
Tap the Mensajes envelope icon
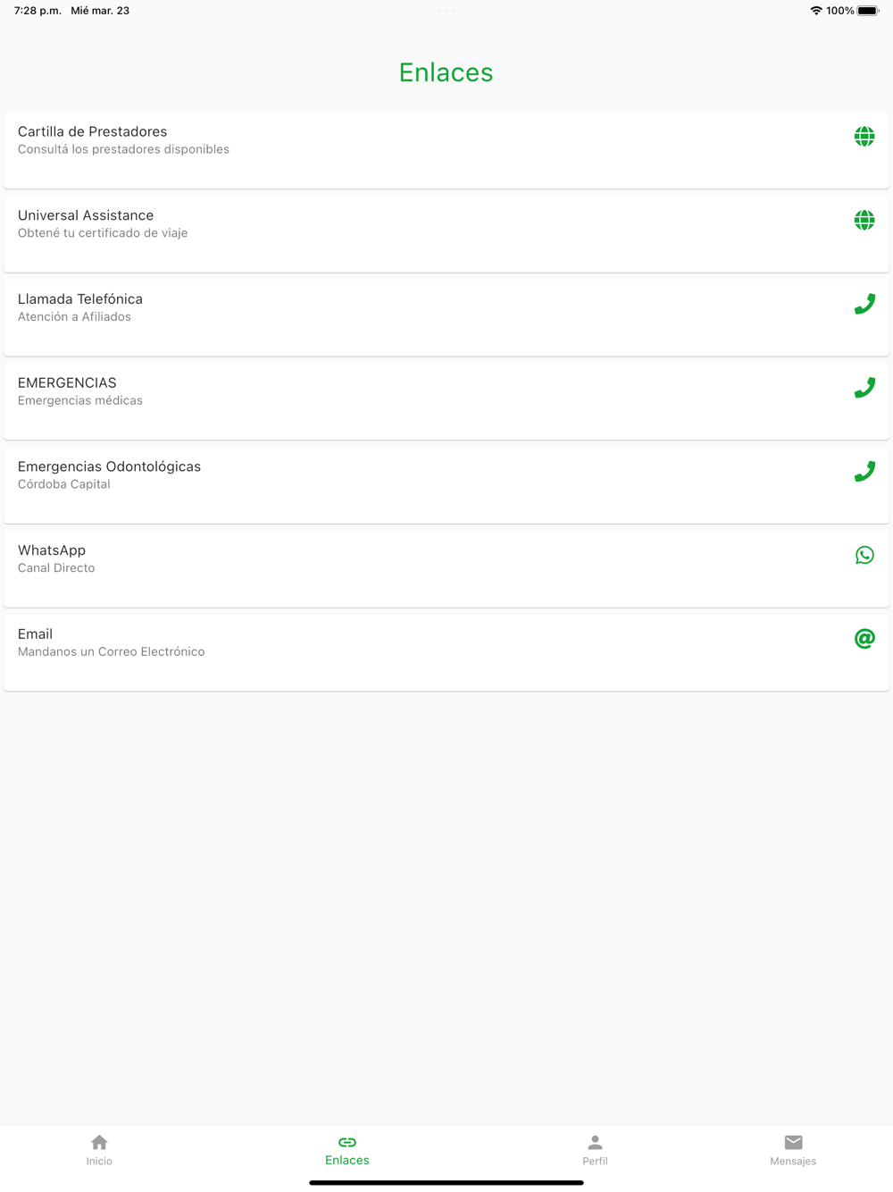click(x=793, y=1142)
